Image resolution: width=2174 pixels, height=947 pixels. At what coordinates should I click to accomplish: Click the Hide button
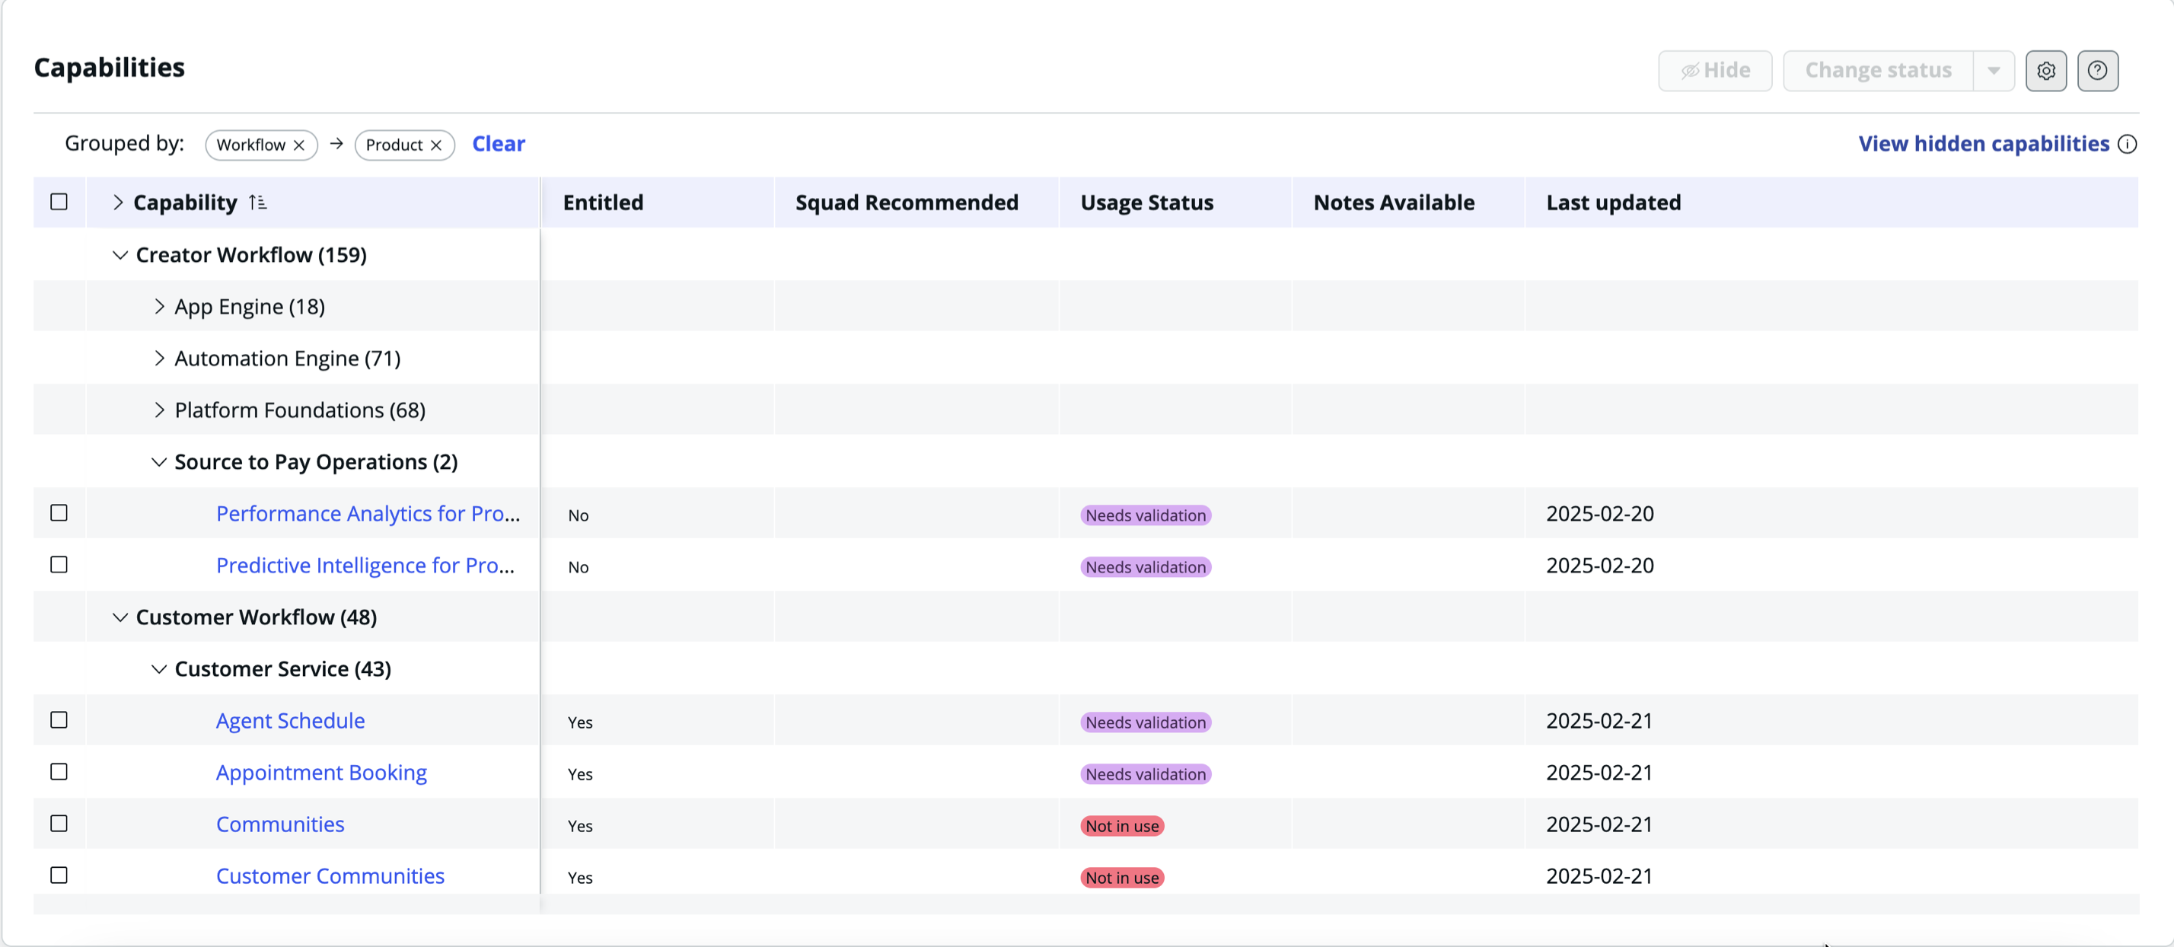(x=1715, y=71)
